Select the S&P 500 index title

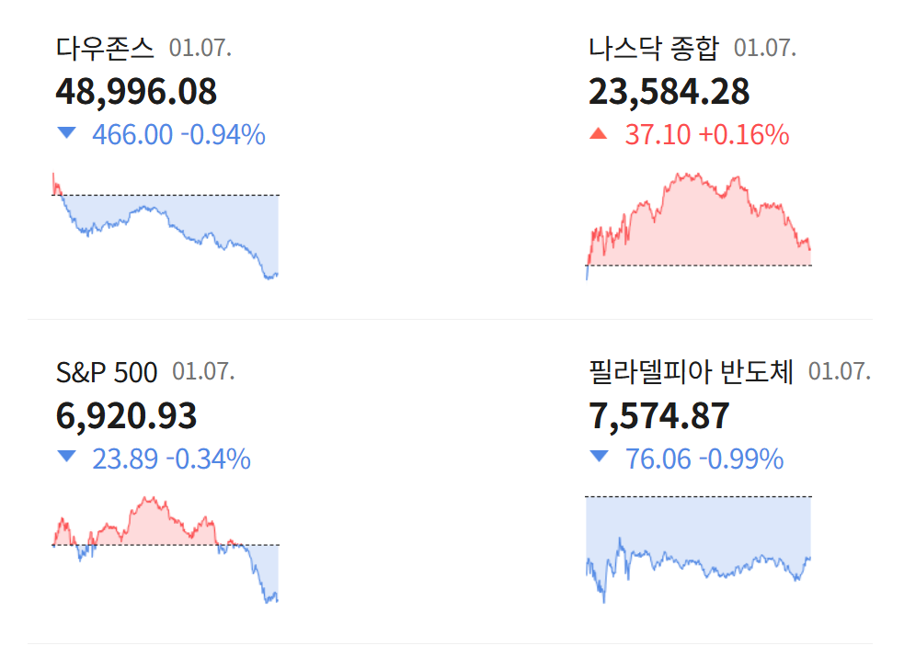point(107,372)
